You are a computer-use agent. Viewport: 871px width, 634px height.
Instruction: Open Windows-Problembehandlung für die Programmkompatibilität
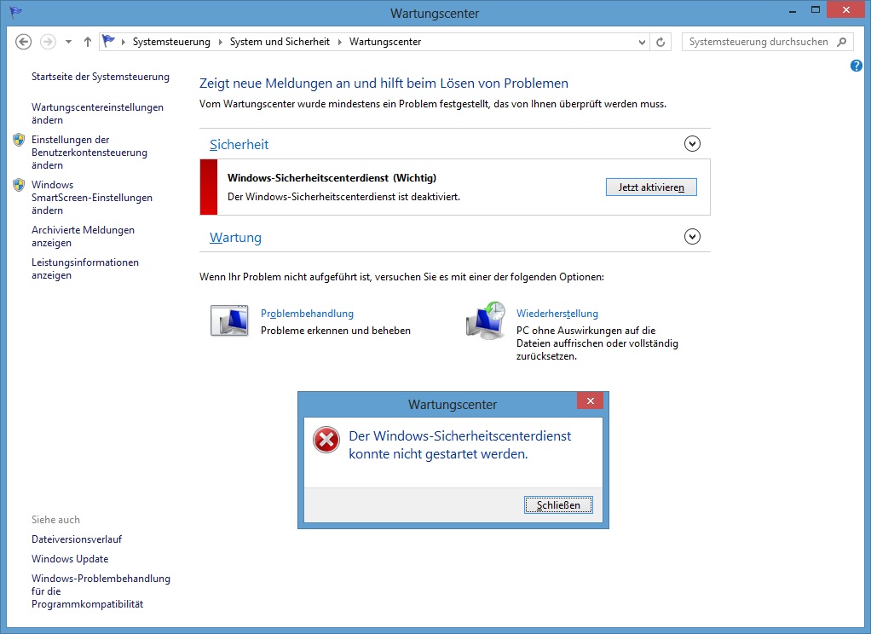click(101, 591)
